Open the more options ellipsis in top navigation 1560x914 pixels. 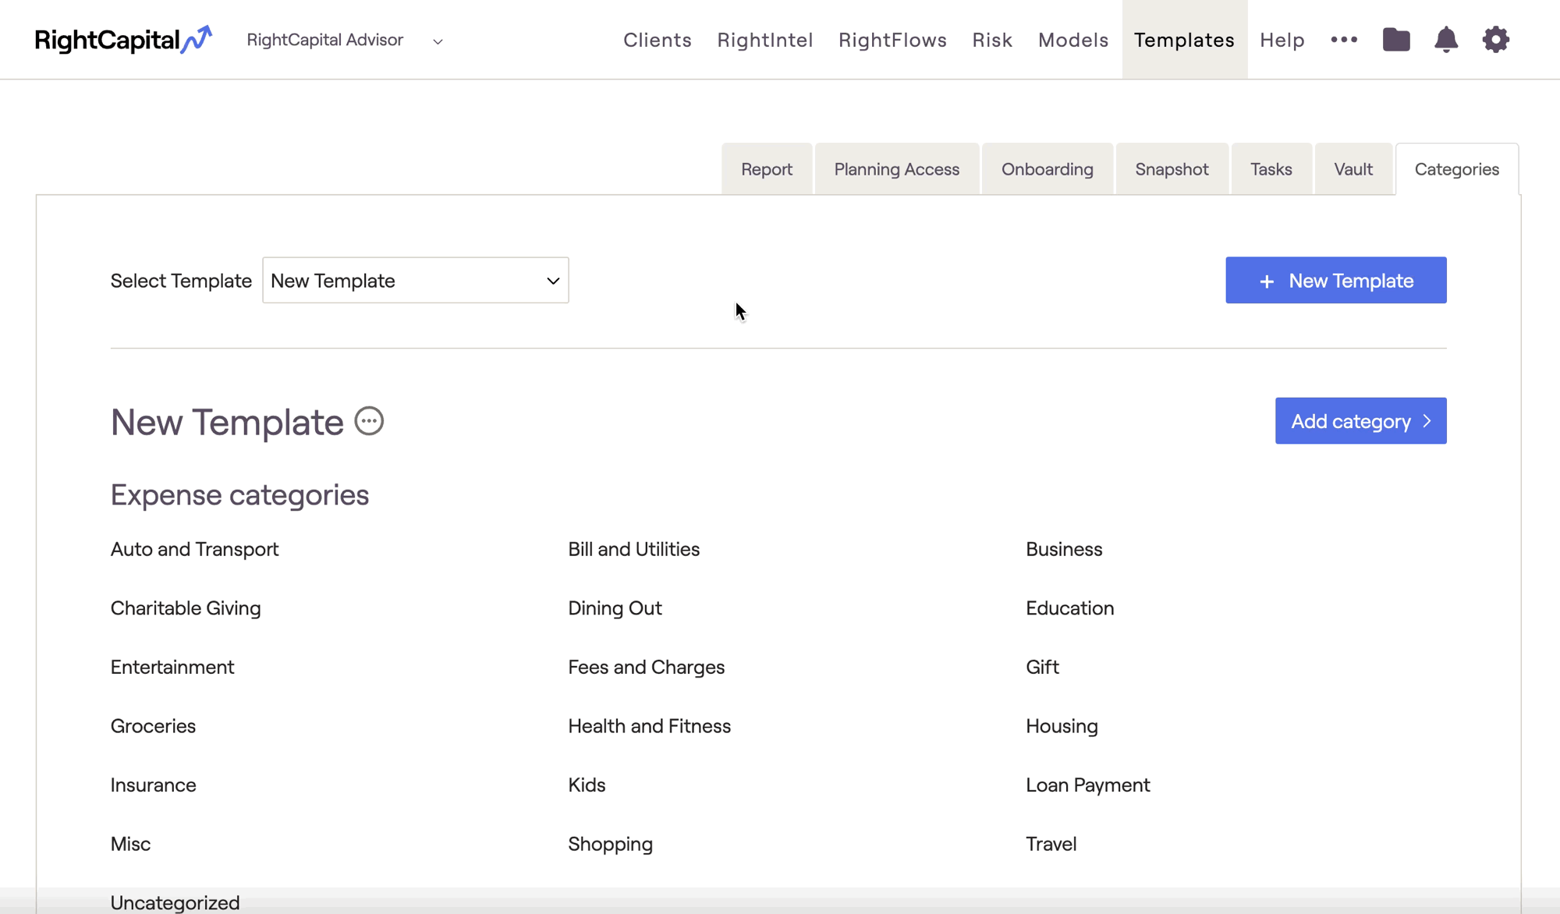(x=1344, y=40)
